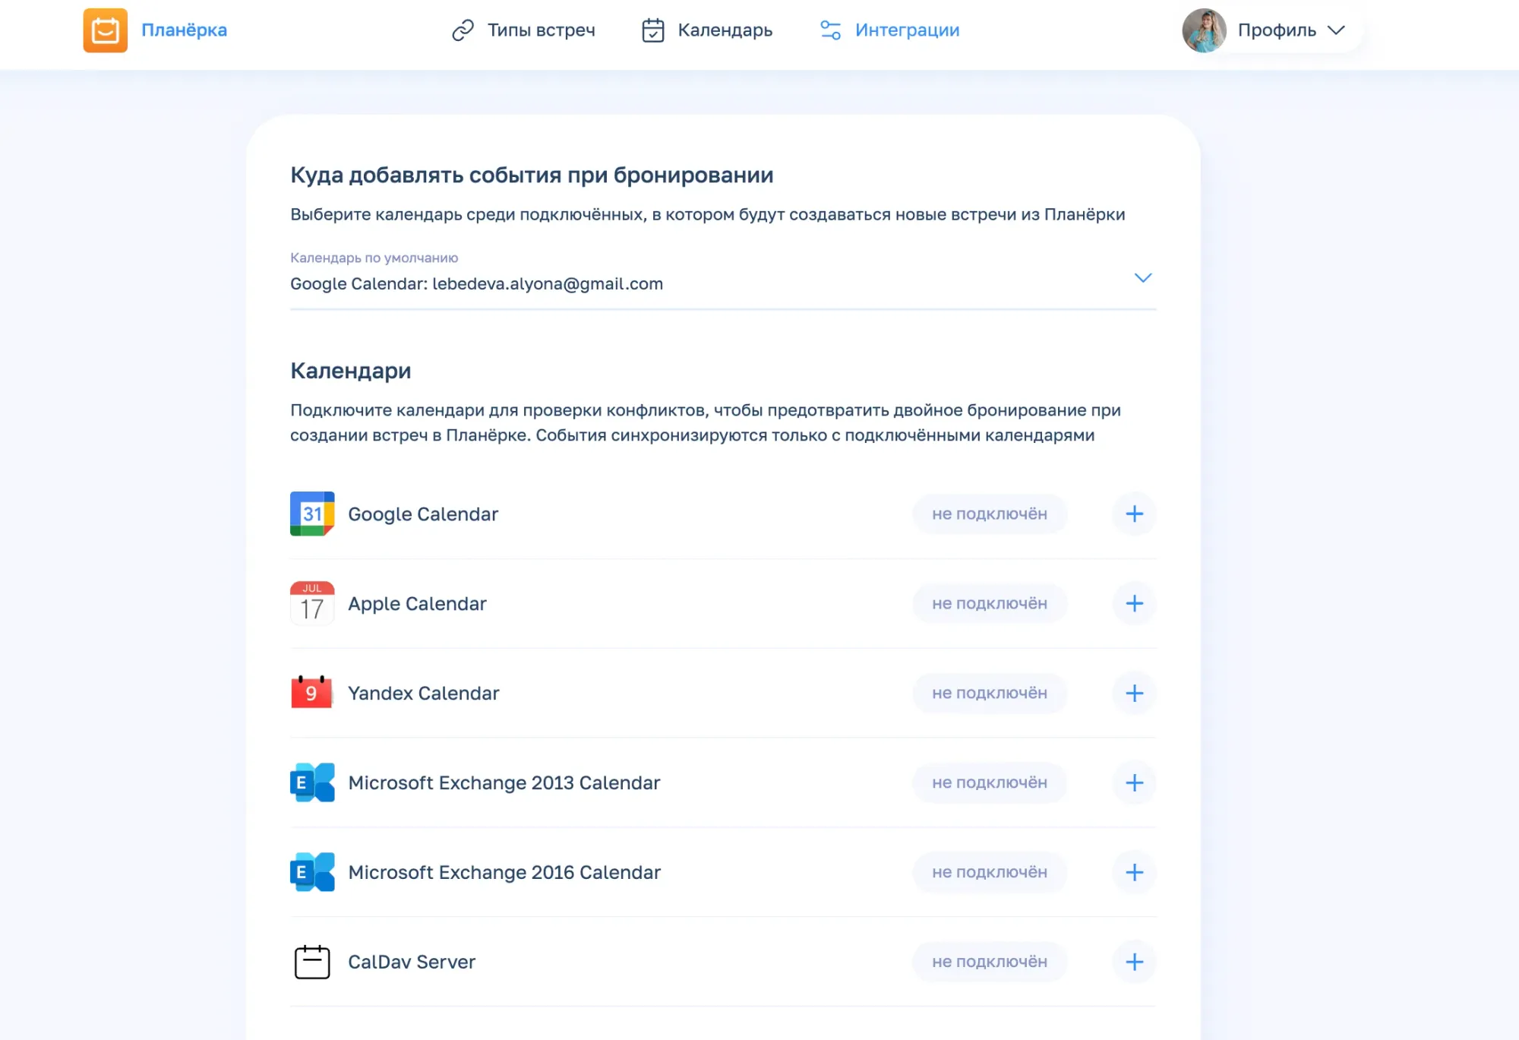This screenshot has width=1519, height=1040.
Task: Click the sliders icon beside Интеграции
Action: pyautogui.click(x=830, y=30)
